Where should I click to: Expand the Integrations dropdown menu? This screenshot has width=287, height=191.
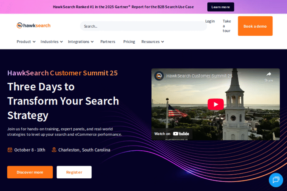(81, 42)
